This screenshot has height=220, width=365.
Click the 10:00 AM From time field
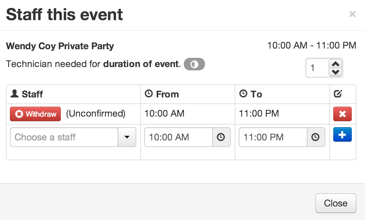178,137
